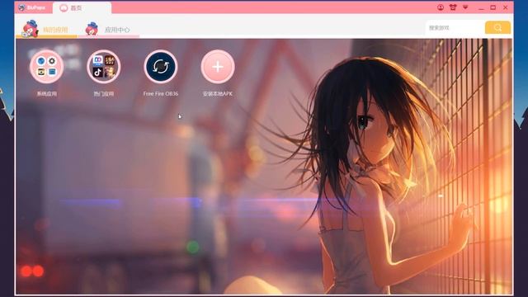Switch to the 我的应用 tab
528x297 pixels.
coord(46,30)
